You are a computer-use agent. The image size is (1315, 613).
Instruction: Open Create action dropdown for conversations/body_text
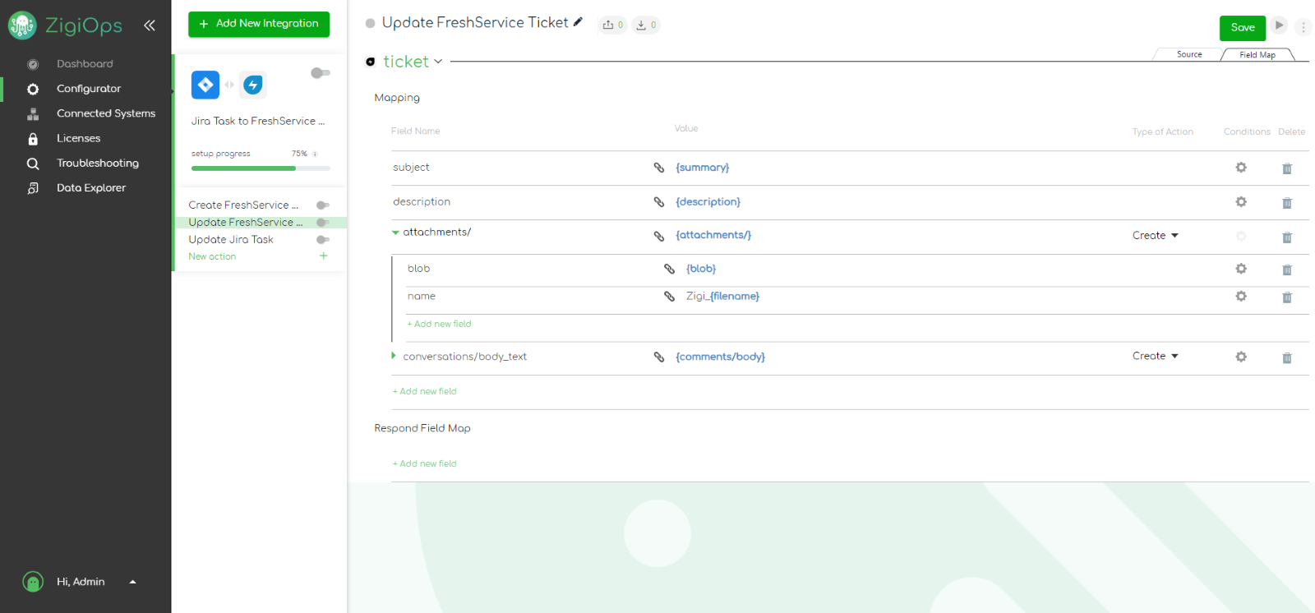click(1156, 356)
